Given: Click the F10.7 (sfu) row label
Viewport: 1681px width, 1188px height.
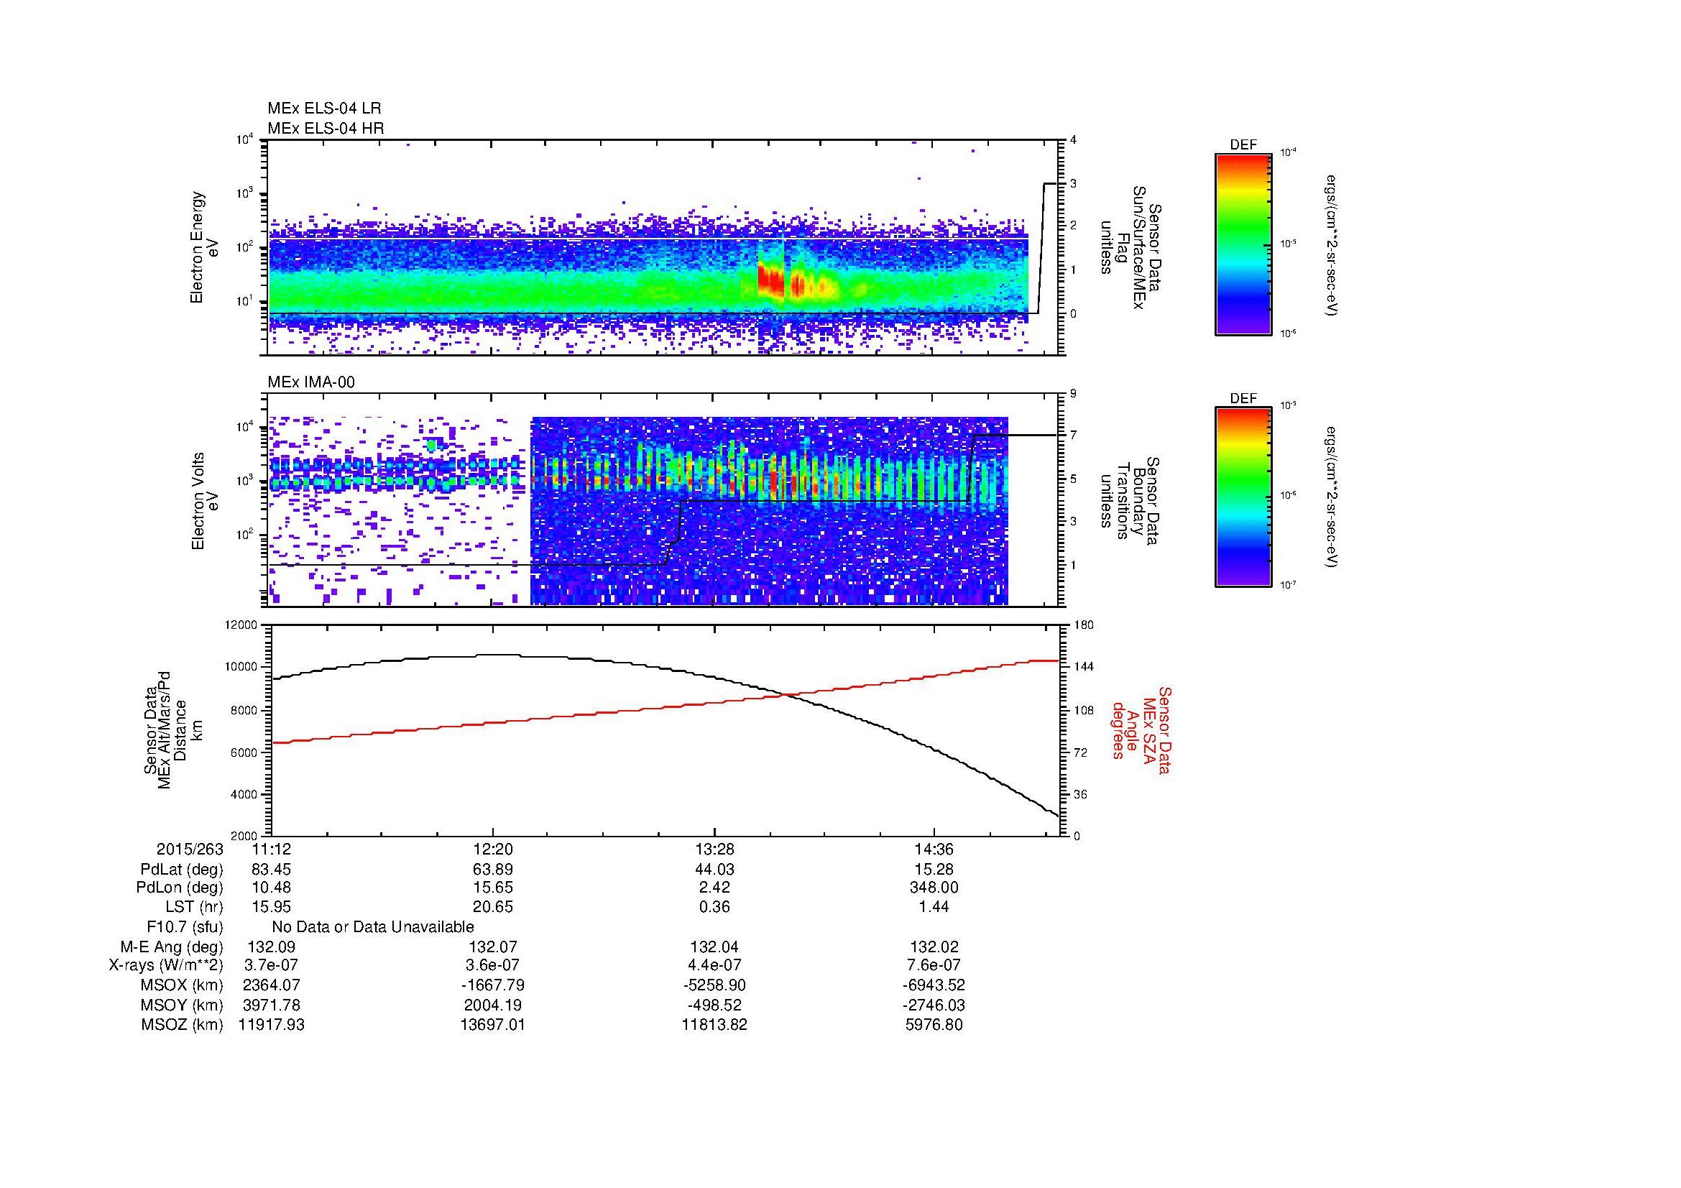Looking at the screenshot, I should (185, 926).
